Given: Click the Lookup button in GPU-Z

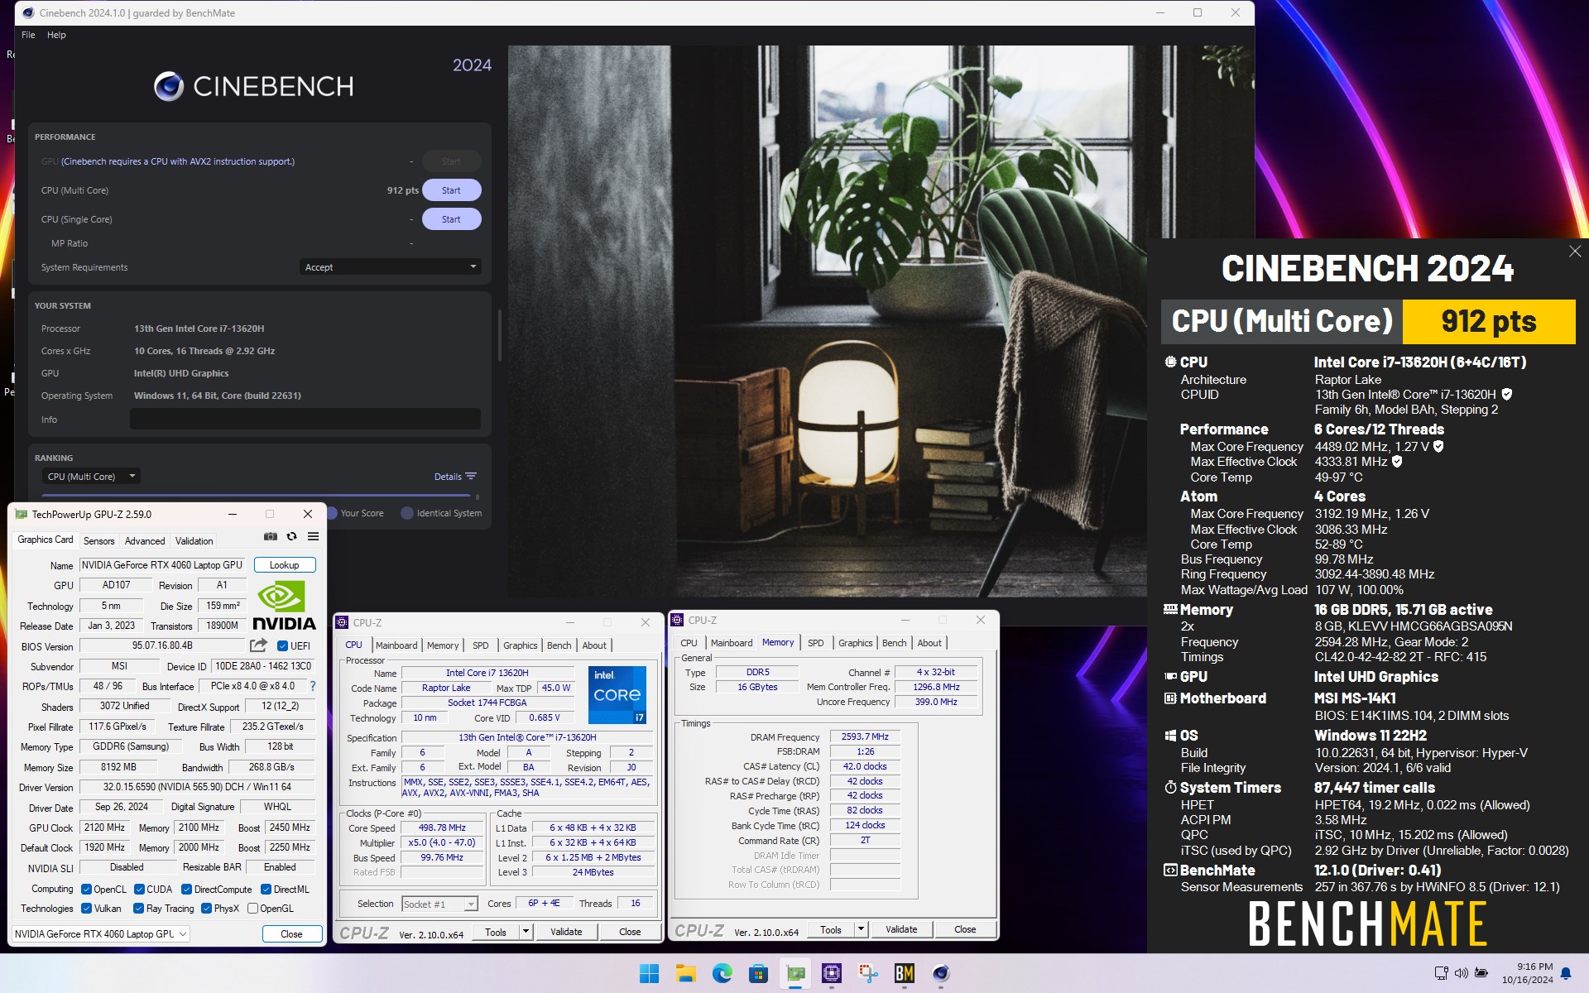Looking at the screenshot, I should [x=285, y=565].
